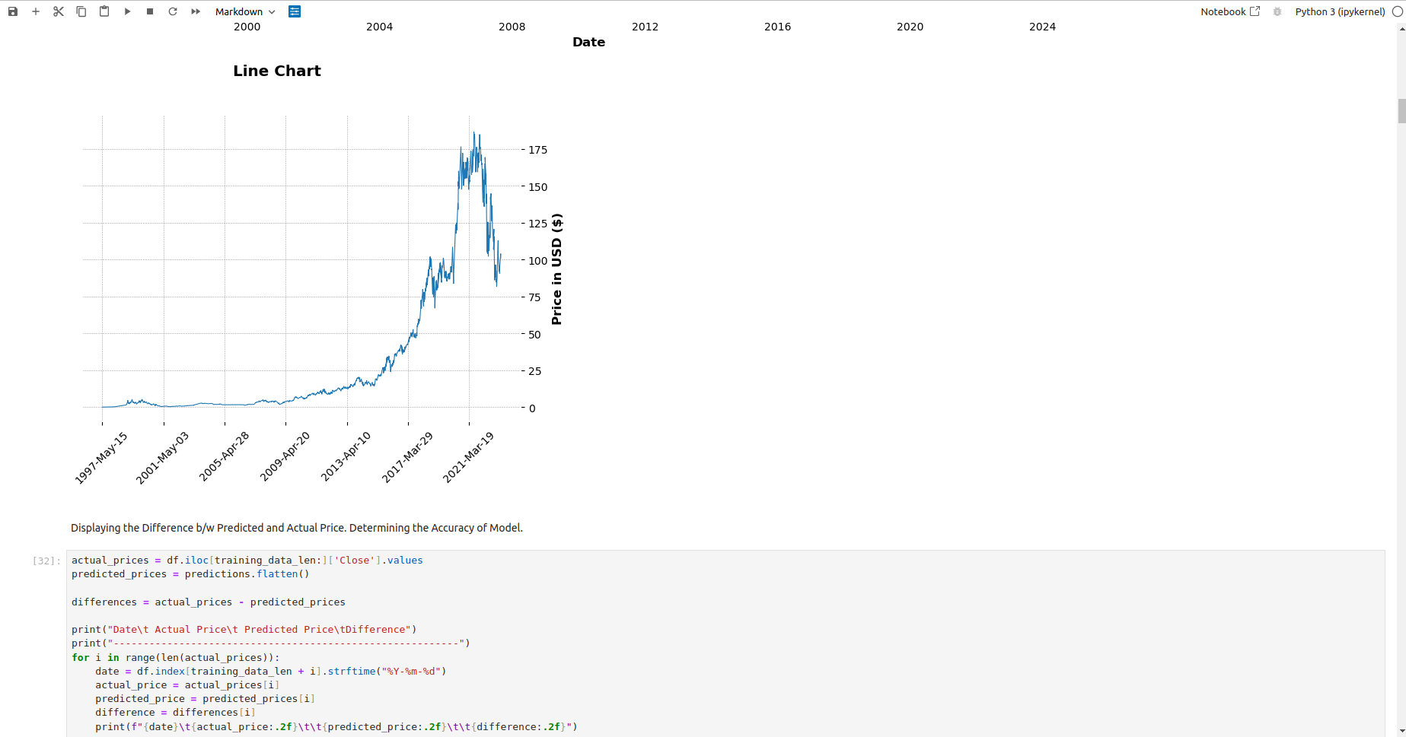Cut the selected cell
The height and width of the screenshot is (737, 1406).
(59, 11)
